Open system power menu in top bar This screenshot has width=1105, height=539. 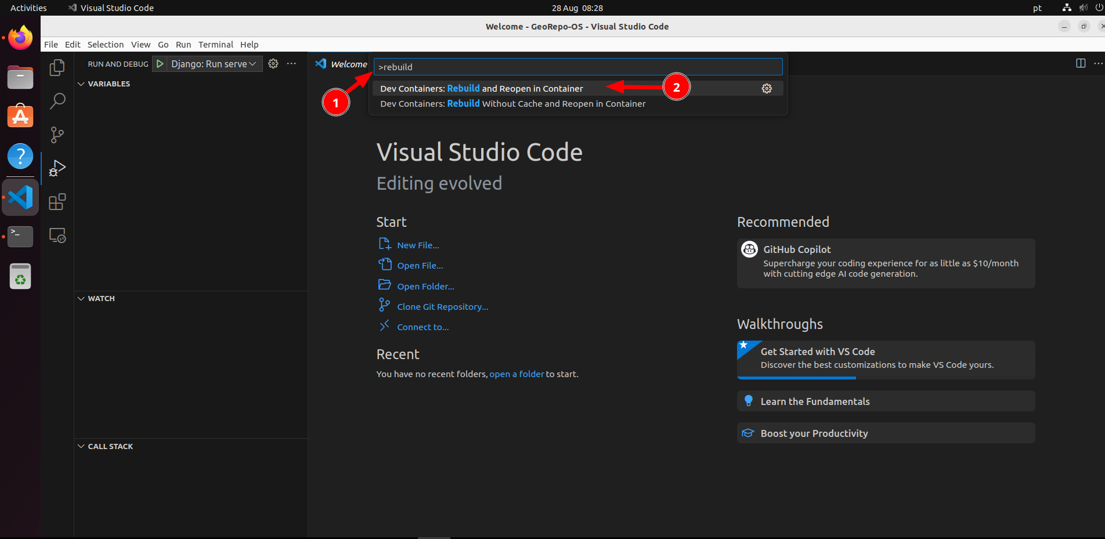(x=1099, y=8)
